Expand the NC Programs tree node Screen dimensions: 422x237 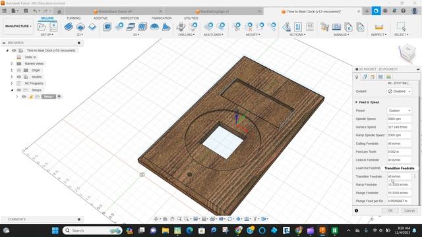[x=12, y=84]
